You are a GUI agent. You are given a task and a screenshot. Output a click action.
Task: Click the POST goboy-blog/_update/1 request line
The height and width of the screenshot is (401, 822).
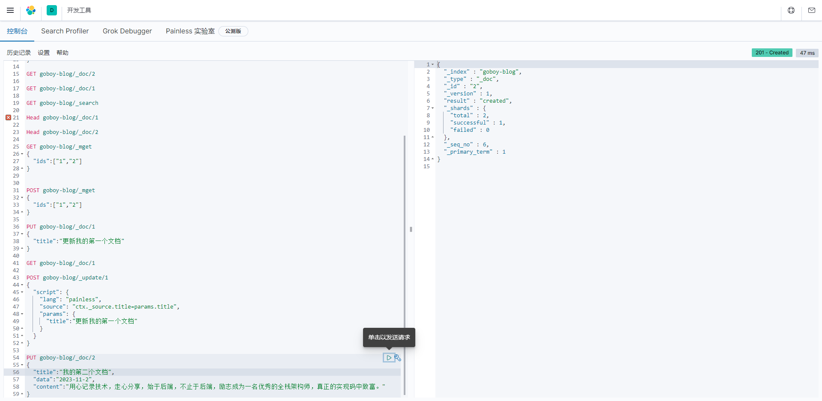67,278
